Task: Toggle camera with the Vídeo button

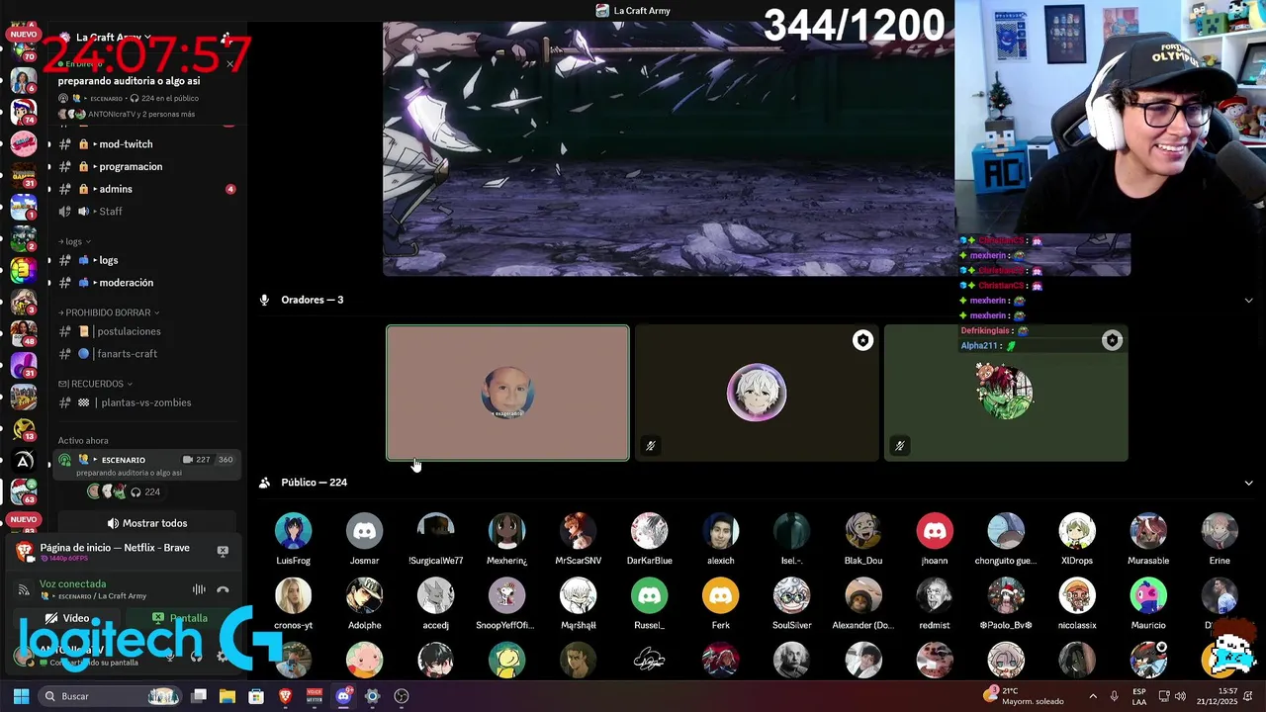Action: click(x=68, y=618)
